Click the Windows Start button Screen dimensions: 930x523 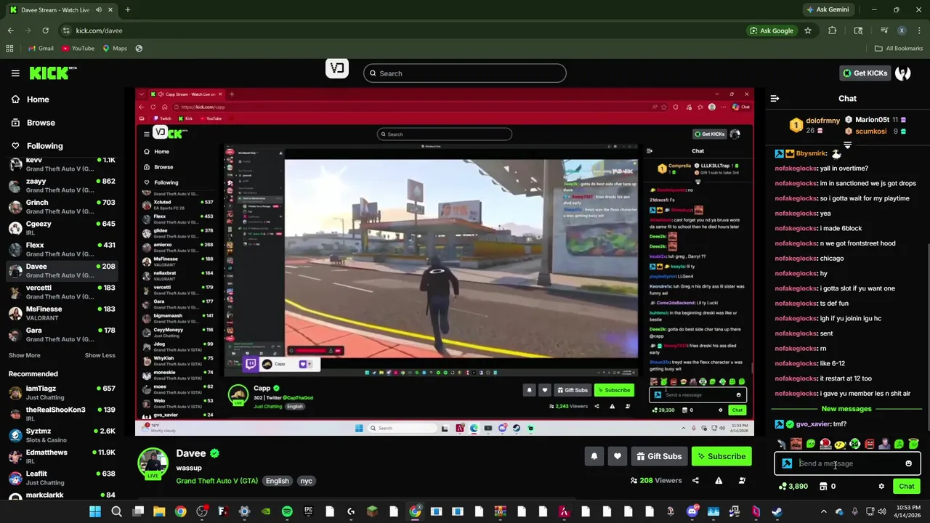point(95,511)
